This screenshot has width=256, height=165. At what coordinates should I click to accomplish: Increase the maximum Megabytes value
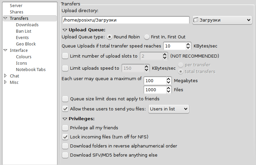[x=169, y=79]
